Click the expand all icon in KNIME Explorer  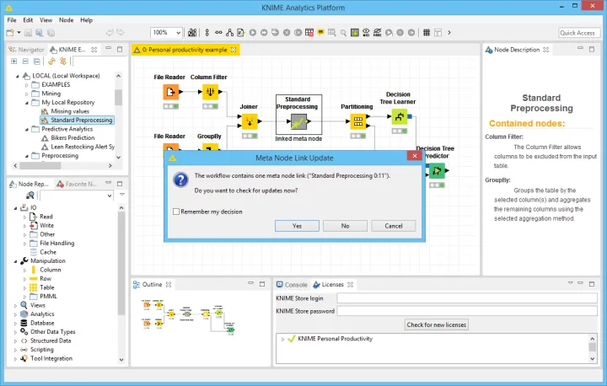14,62
